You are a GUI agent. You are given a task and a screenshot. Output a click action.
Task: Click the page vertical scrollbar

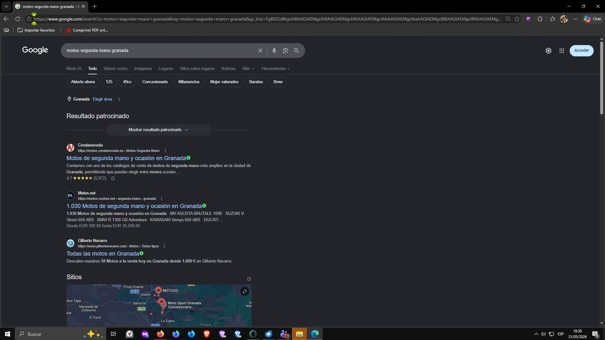[602, 78]
